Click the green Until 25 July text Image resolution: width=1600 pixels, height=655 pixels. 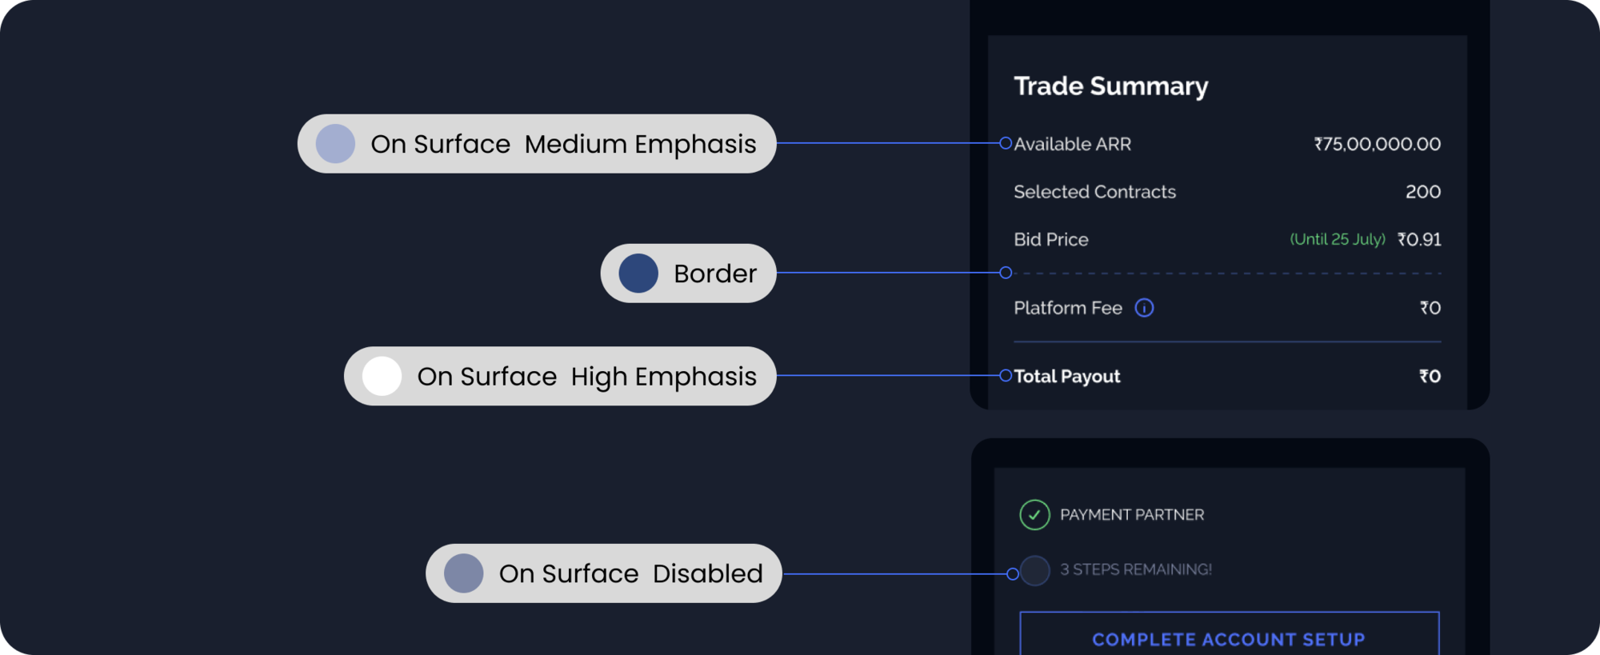coord(1338,239)
